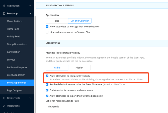Image resolution: width=168 pixels, height=113 pixels.
Task: Select List and Calendar agenda view
Action: tap(79, 21)
